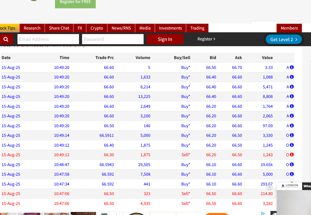
Task: Follow the 15-Aug-25 date link on the top row
Action: pos(11,67)
